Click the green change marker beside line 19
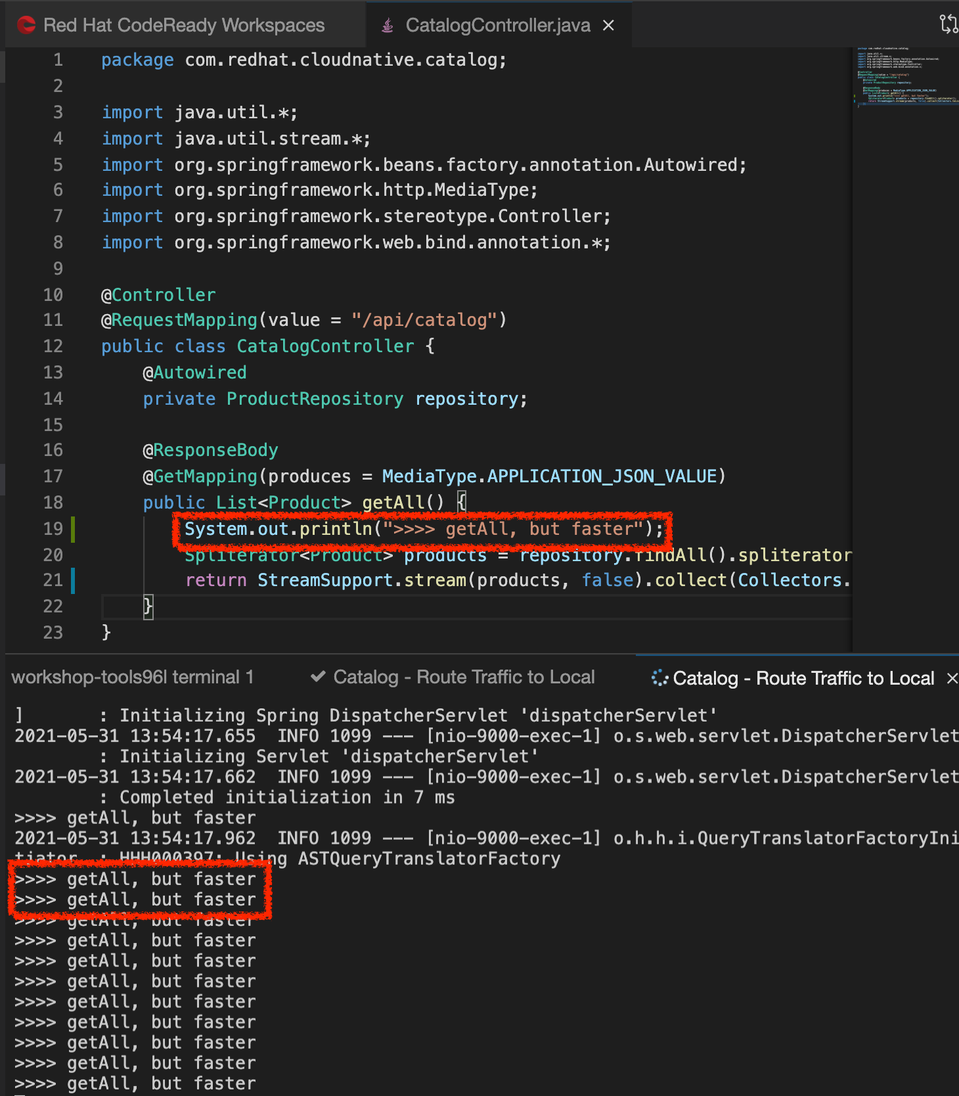Viewport: 959px width, 1096px height. pos(73,529)
